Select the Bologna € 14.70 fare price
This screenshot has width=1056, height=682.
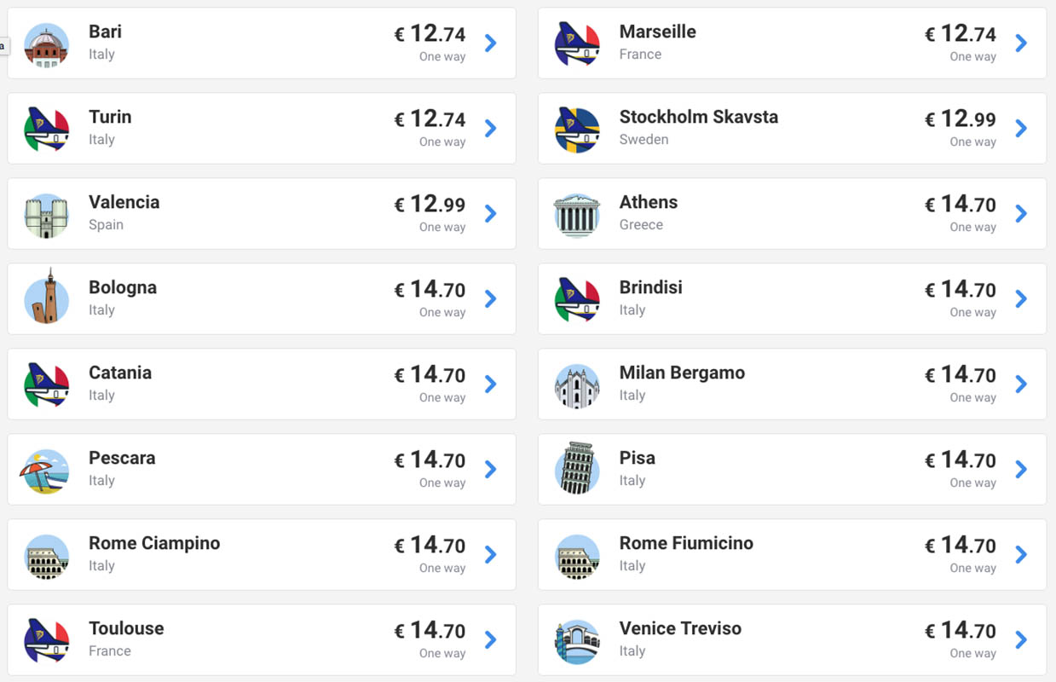[x=430, y=290]
